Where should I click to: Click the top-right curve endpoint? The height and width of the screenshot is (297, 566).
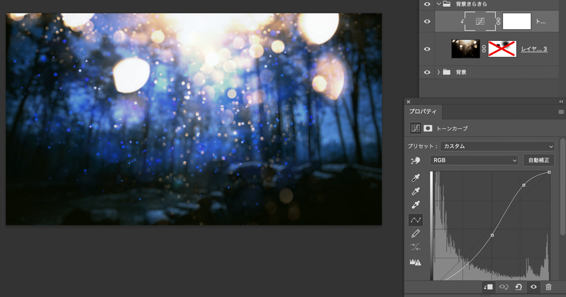coord(549,172)
